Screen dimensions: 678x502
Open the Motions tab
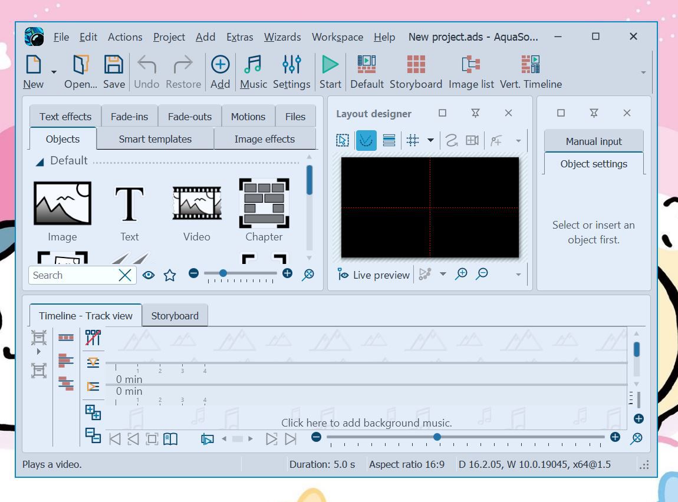tap(248, 117)
